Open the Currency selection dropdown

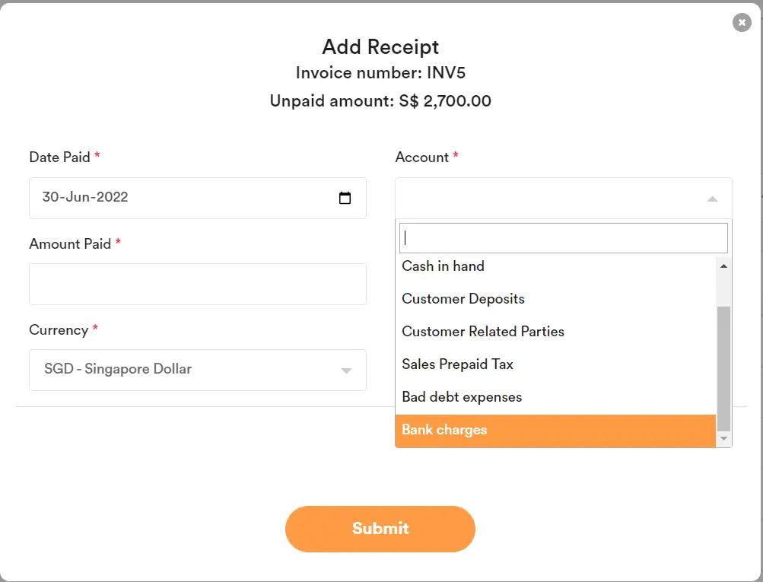(x=197, y=371)
